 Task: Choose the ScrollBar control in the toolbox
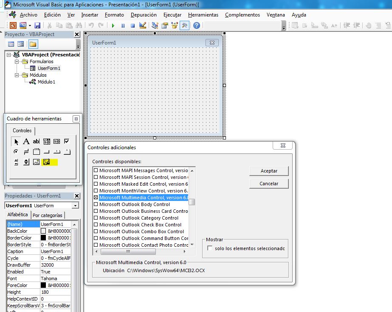click(x=16, y=162)
